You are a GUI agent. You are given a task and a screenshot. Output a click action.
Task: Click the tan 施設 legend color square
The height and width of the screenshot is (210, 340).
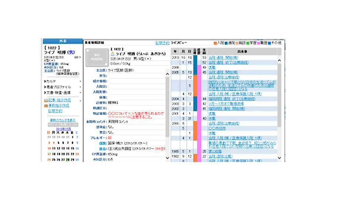click(x=238, y=43)
